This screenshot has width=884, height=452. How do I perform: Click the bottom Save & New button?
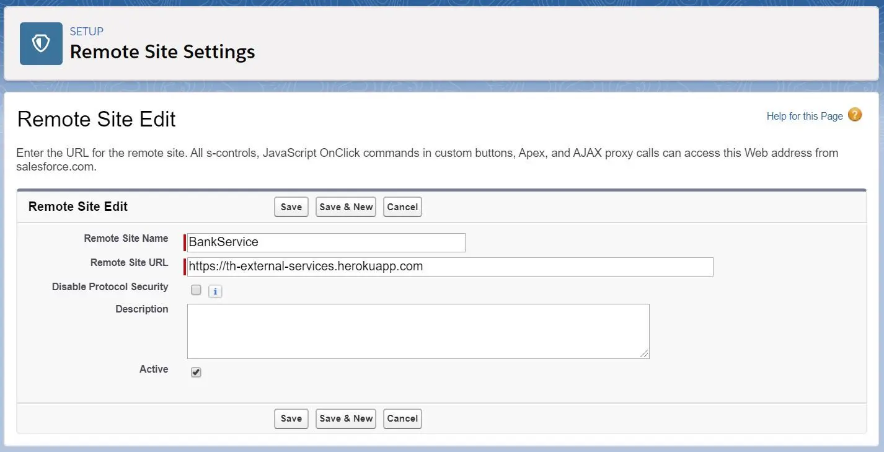(x=346, y=419)
